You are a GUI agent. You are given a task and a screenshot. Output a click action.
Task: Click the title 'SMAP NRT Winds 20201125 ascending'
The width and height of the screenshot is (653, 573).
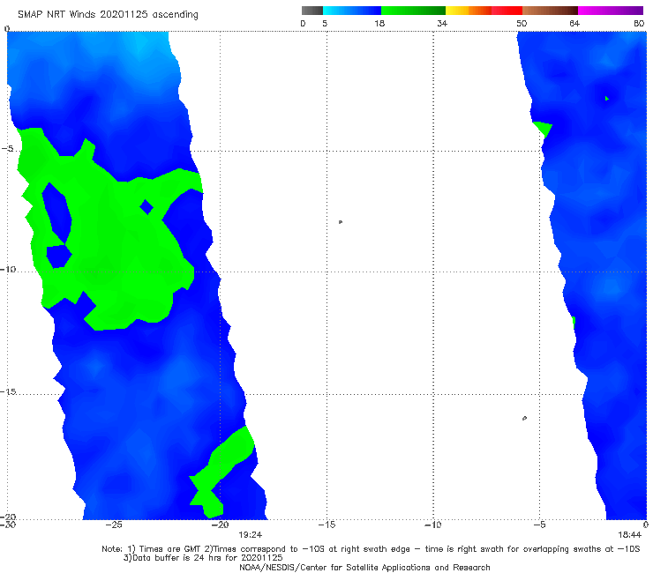tap(108, 15)
